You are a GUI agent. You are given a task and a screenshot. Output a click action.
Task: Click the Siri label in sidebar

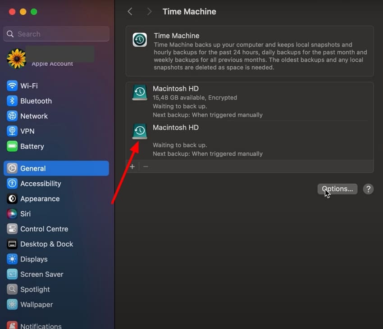pyautogui.click(x=25, y=214)
